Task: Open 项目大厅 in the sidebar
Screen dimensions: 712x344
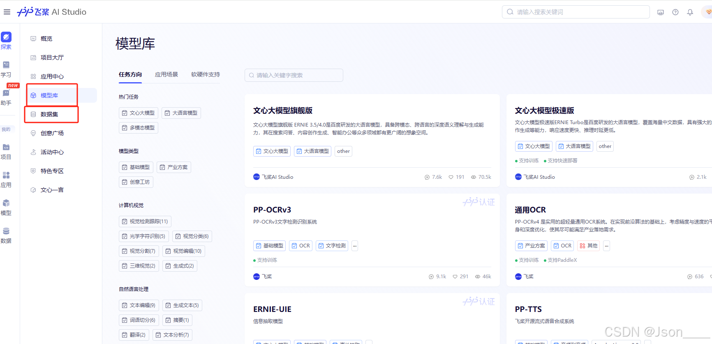Action: point(52,58)
